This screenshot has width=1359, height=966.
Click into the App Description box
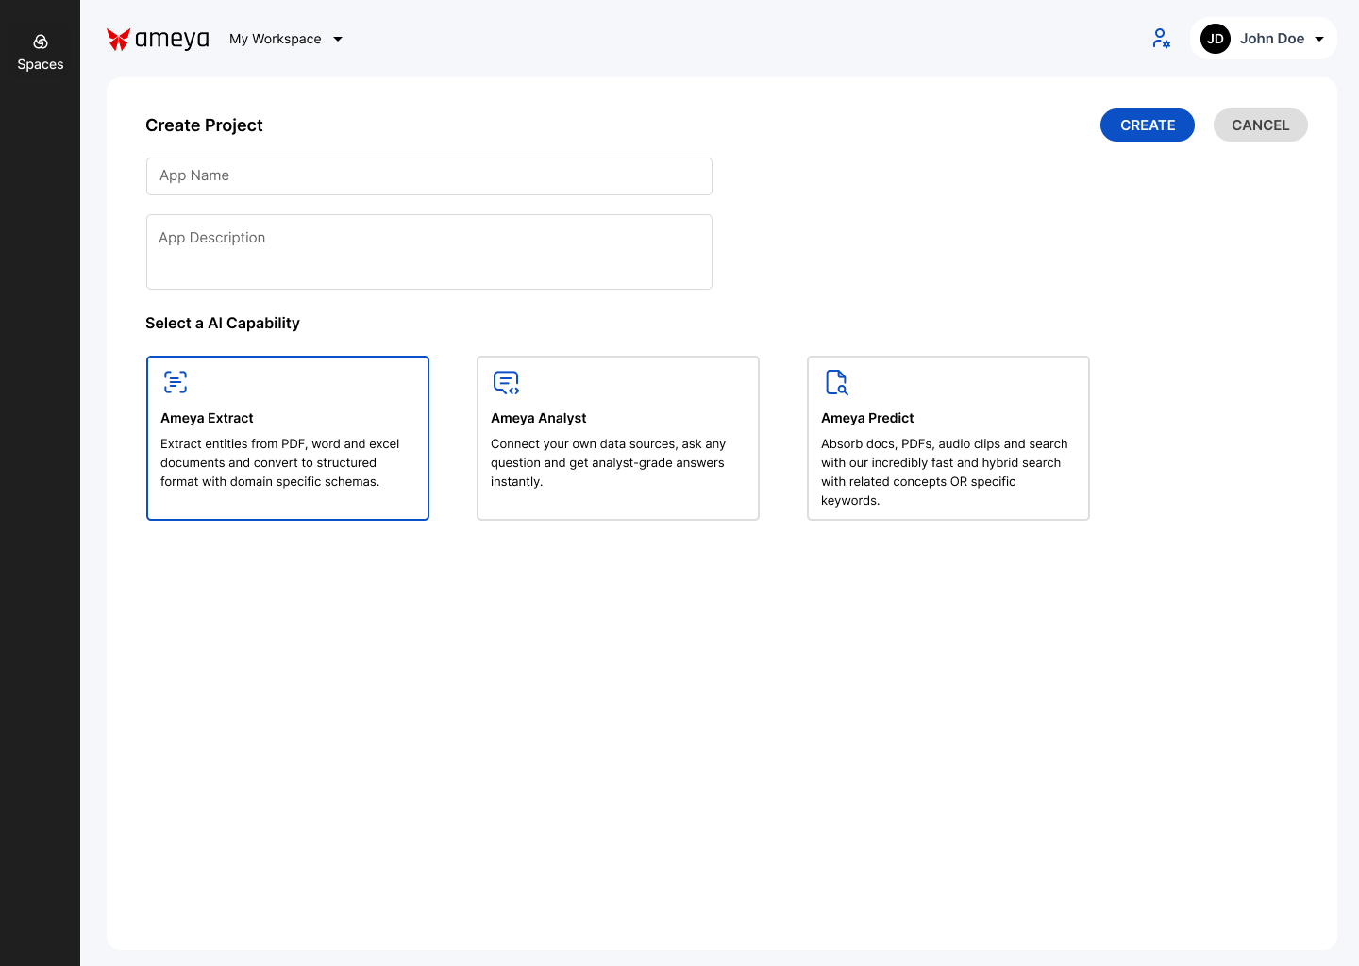click(429, 252)
